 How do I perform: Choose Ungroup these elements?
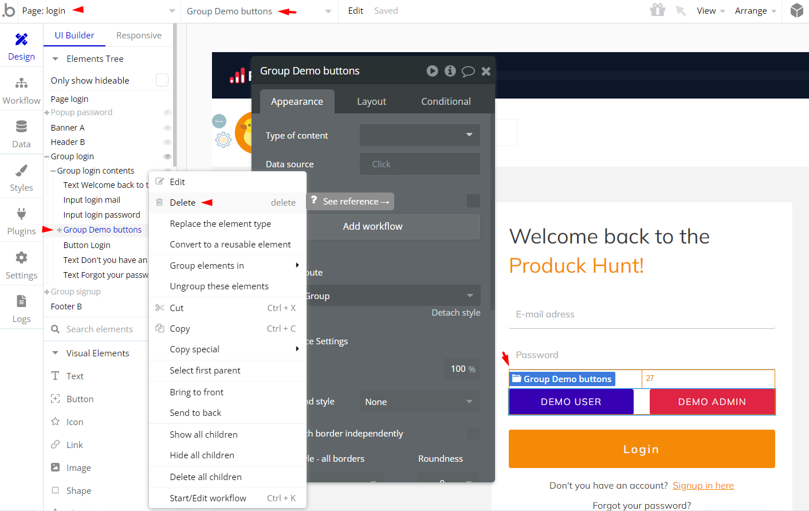[227, 286]
